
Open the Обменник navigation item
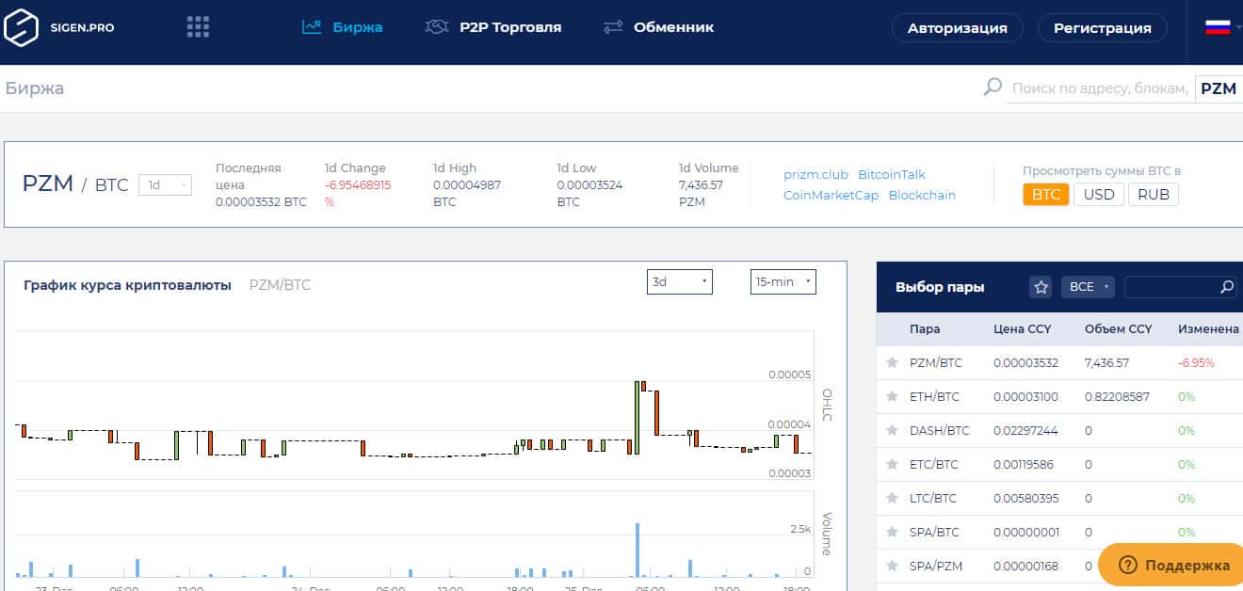click(658, 27)
